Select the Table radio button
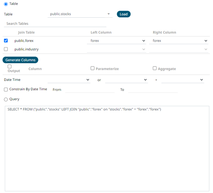213x193 pixels. click(x=6, y=4)
